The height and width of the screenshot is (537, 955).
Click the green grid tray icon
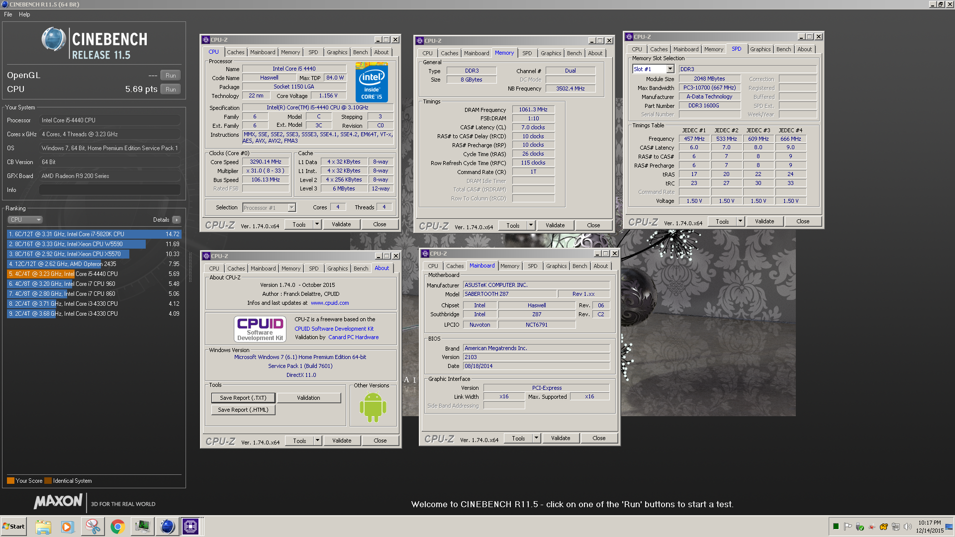tap(836, 527)
